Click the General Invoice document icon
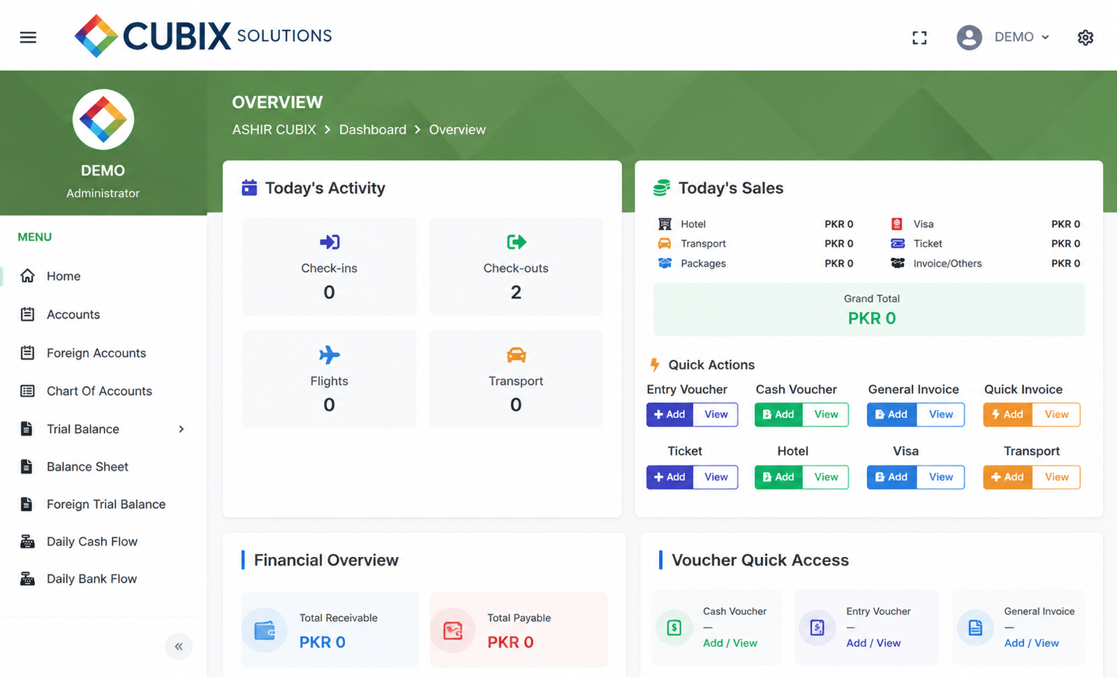 (x=975, y=627)
